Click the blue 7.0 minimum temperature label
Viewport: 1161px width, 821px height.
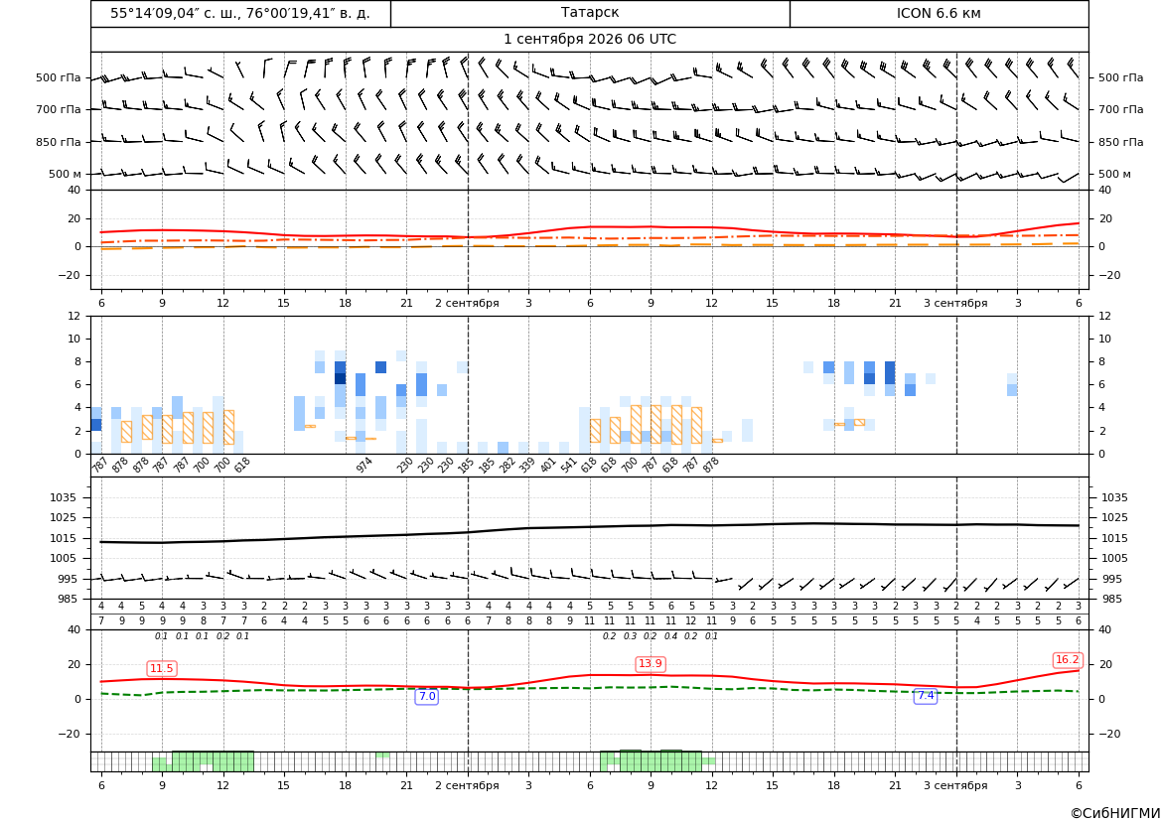coord(427,696)
